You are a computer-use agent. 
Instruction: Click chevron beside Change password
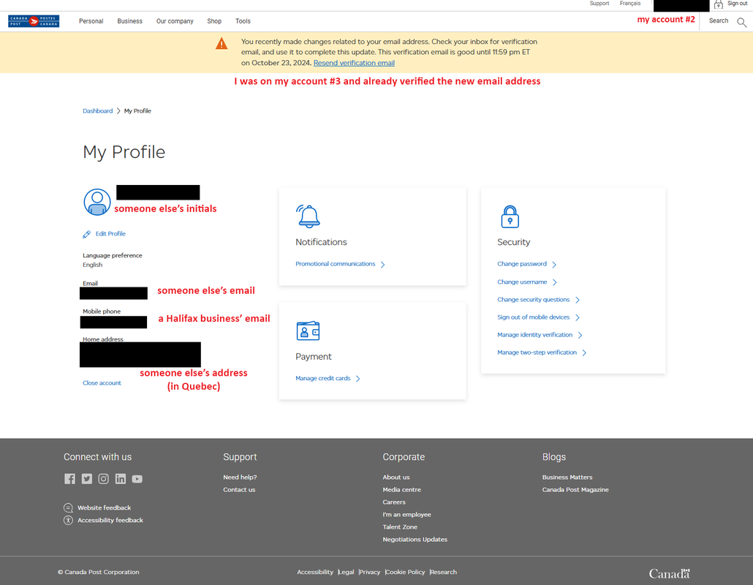pos(554,265)
